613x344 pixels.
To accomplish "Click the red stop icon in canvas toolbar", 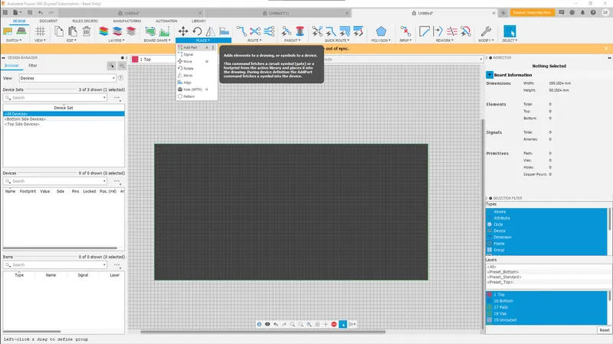I will (x=334, y=324).
